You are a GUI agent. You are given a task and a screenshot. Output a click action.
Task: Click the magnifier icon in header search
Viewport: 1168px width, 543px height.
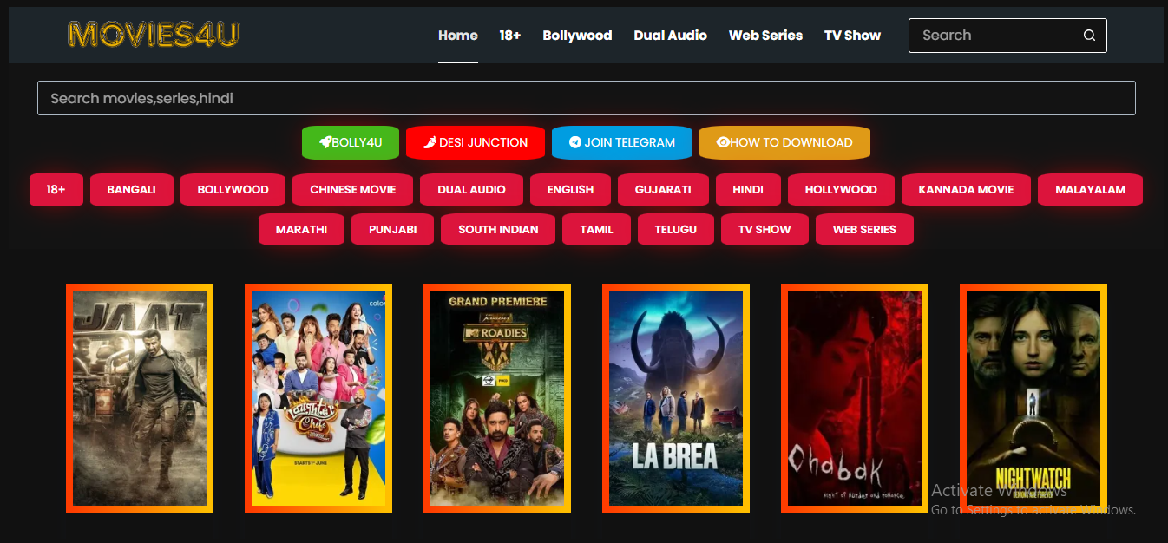(x=1089, y=36)
